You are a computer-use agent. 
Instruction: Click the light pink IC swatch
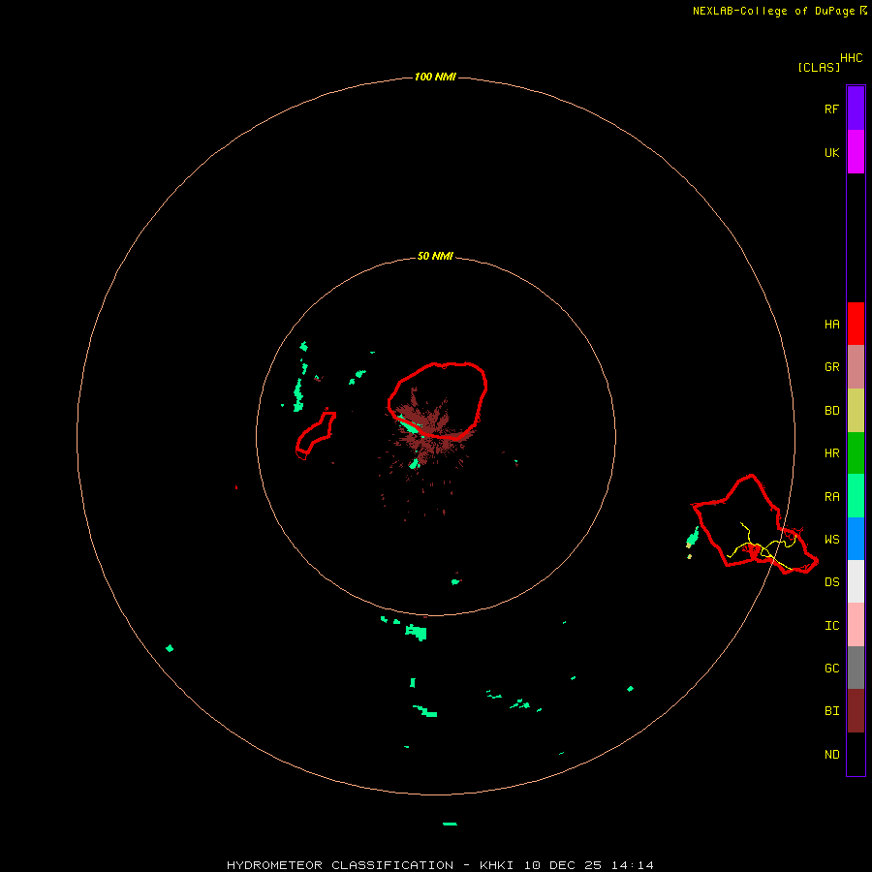coord(856,625)
